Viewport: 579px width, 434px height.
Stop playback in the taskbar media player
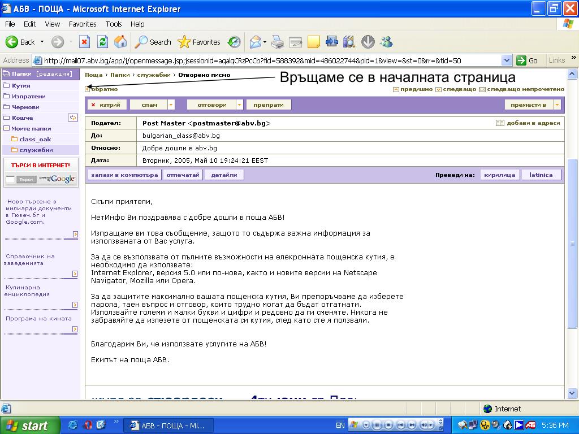388,425
